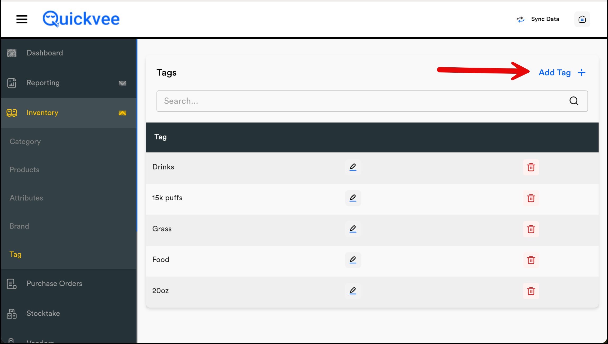Image resolution: width=608 pixels, height=344 pixels.
Task: Collapse the Inventory menu arrow
Action: (122, 113)
